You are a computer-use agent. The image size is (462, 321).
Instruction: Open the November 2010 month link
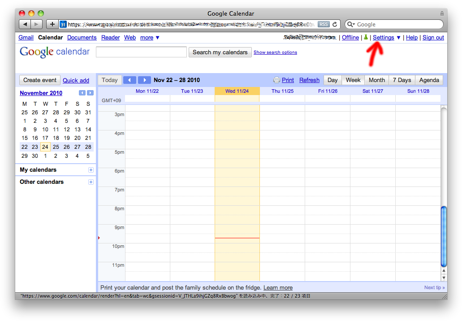tap(41, 93)
